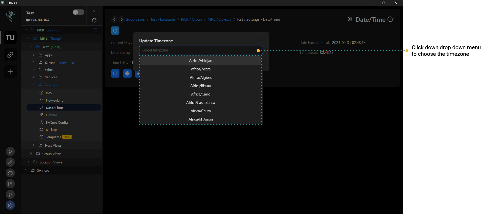Select the TU connection avatar
481x214 pixels.
[10, 37]
